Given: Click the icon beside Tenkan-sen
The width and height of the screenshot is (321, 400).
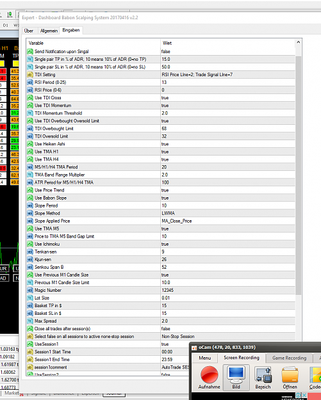Looking at the screenshot, I should (x=30, y=252).
